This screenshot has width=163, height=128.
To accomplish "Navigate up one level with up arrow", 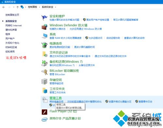I will coord(18,7).
